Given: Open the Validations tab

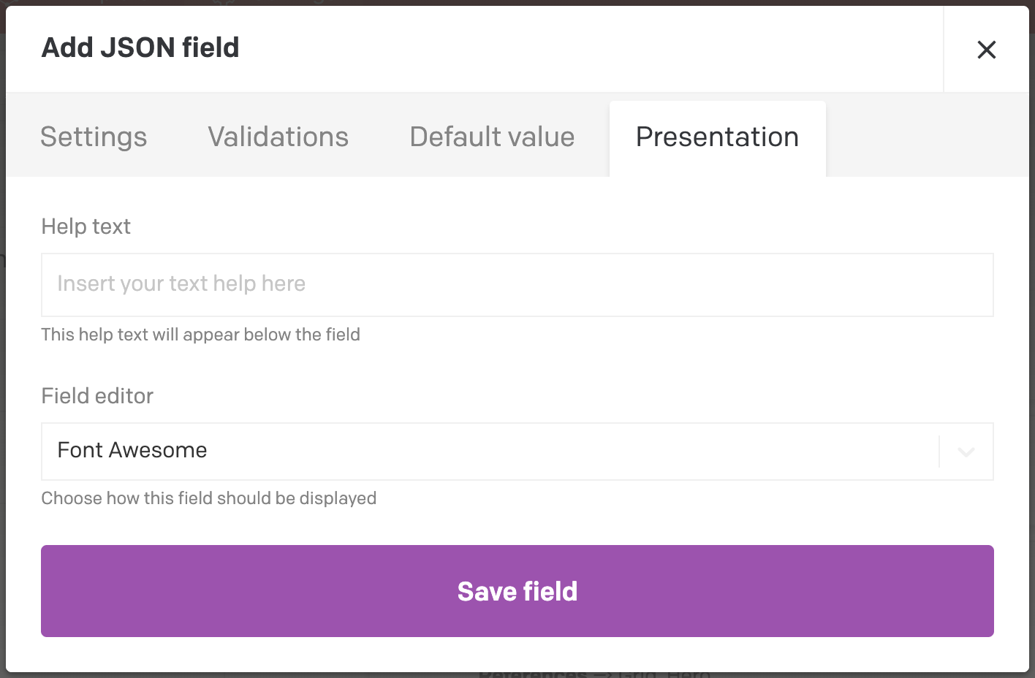Looking at the screenshot, I should (278, 137).
